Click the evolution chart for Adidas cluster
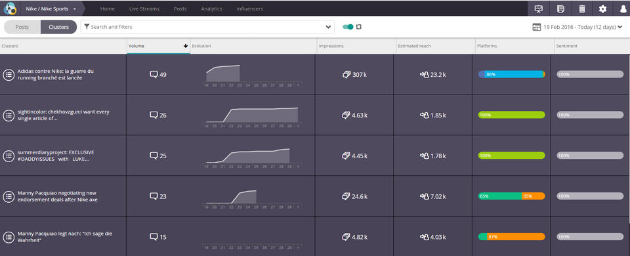630x256 pixels. point(252,76)
